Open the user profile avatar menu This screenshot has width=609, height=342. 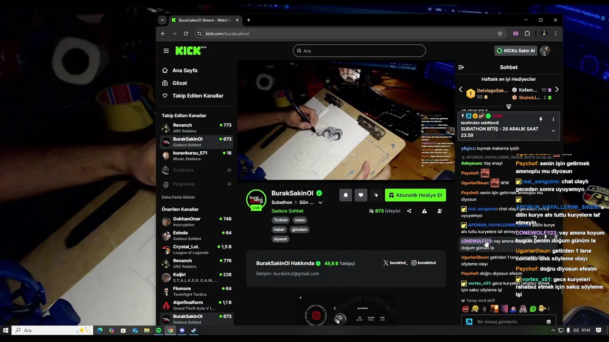tap(545, 51)
